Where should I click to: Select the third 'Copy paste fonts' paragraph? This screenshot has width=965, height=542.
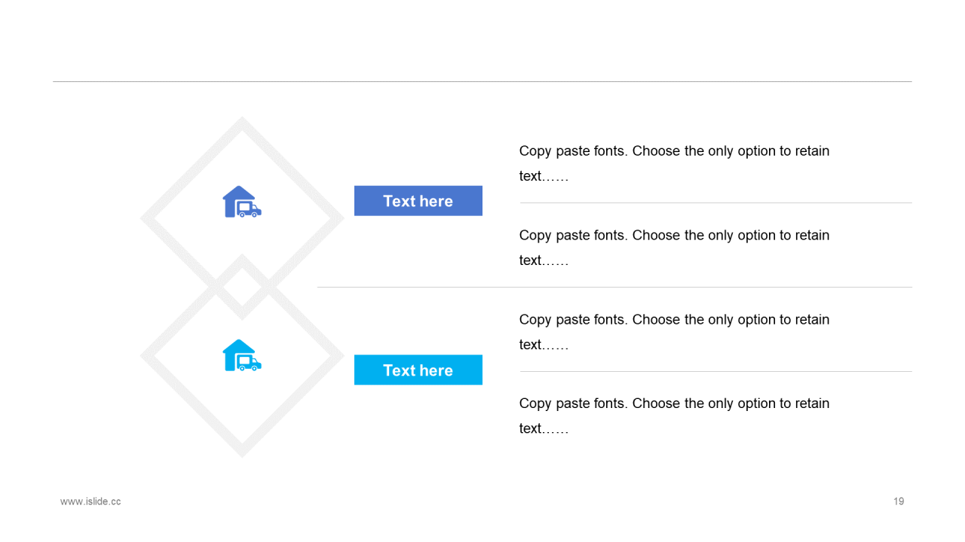(674, 332)
